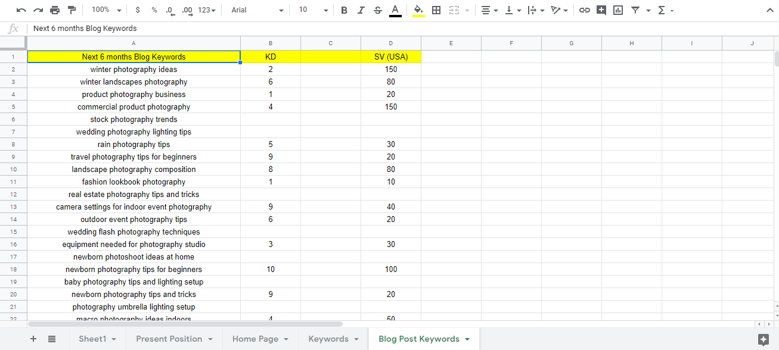Toggle bold formatting
Viewport: 779px width, 350px height.
[x=344, y=10]
